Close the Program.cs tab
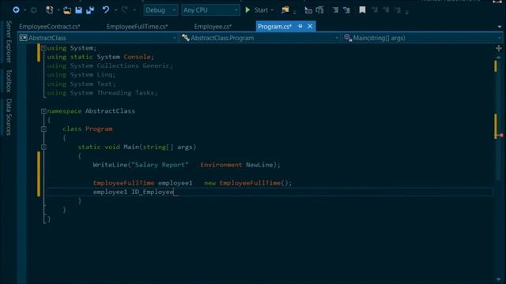Viewport: 506px width, 284px height. tap(310, 26)
